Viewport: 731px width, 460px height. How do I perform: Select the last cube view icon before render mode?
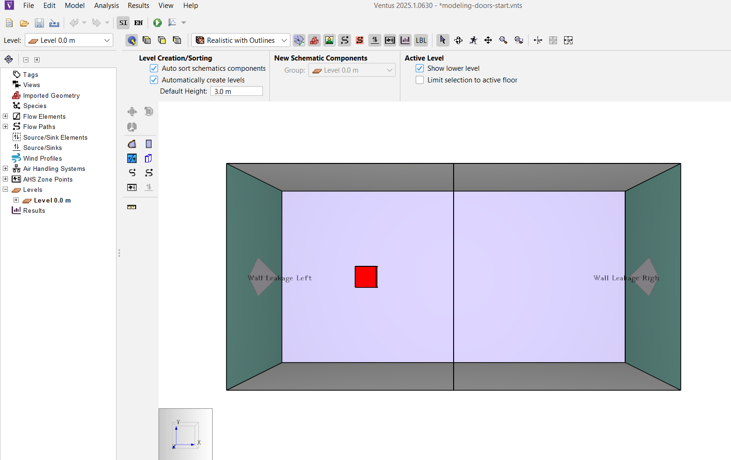click(177, 41)
